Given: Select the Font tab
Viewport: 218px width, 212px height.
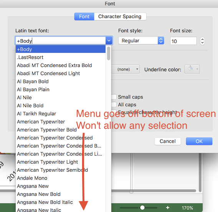Looking at the screenshot, I should [x=84, y=16].
